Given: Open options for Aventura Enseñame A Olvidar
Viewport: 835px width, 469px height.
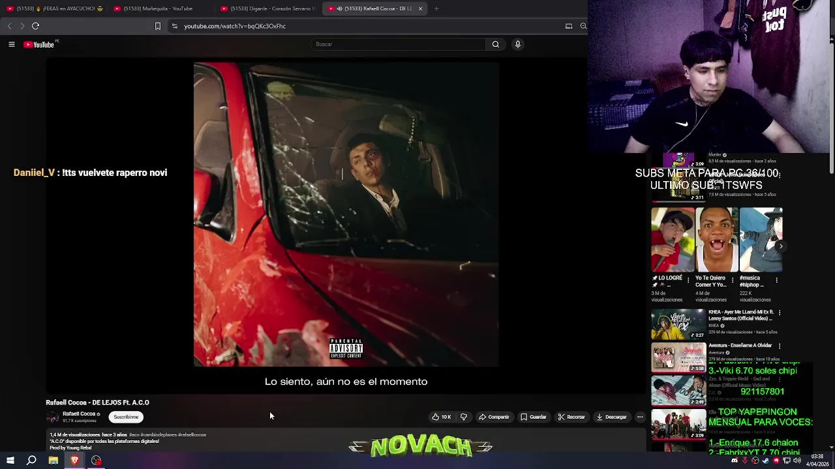Looking at the screenshot, I should (779, 346).
